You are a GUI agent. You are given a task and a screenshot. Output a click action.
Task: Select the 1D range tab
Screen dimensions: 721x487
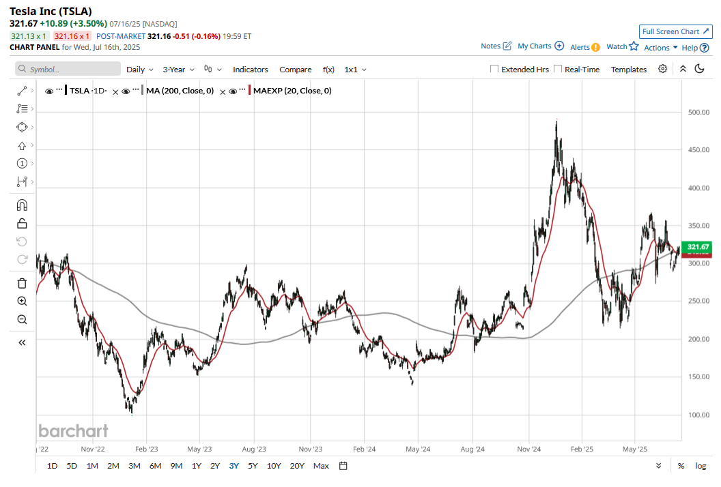click(x=52, y=466)
